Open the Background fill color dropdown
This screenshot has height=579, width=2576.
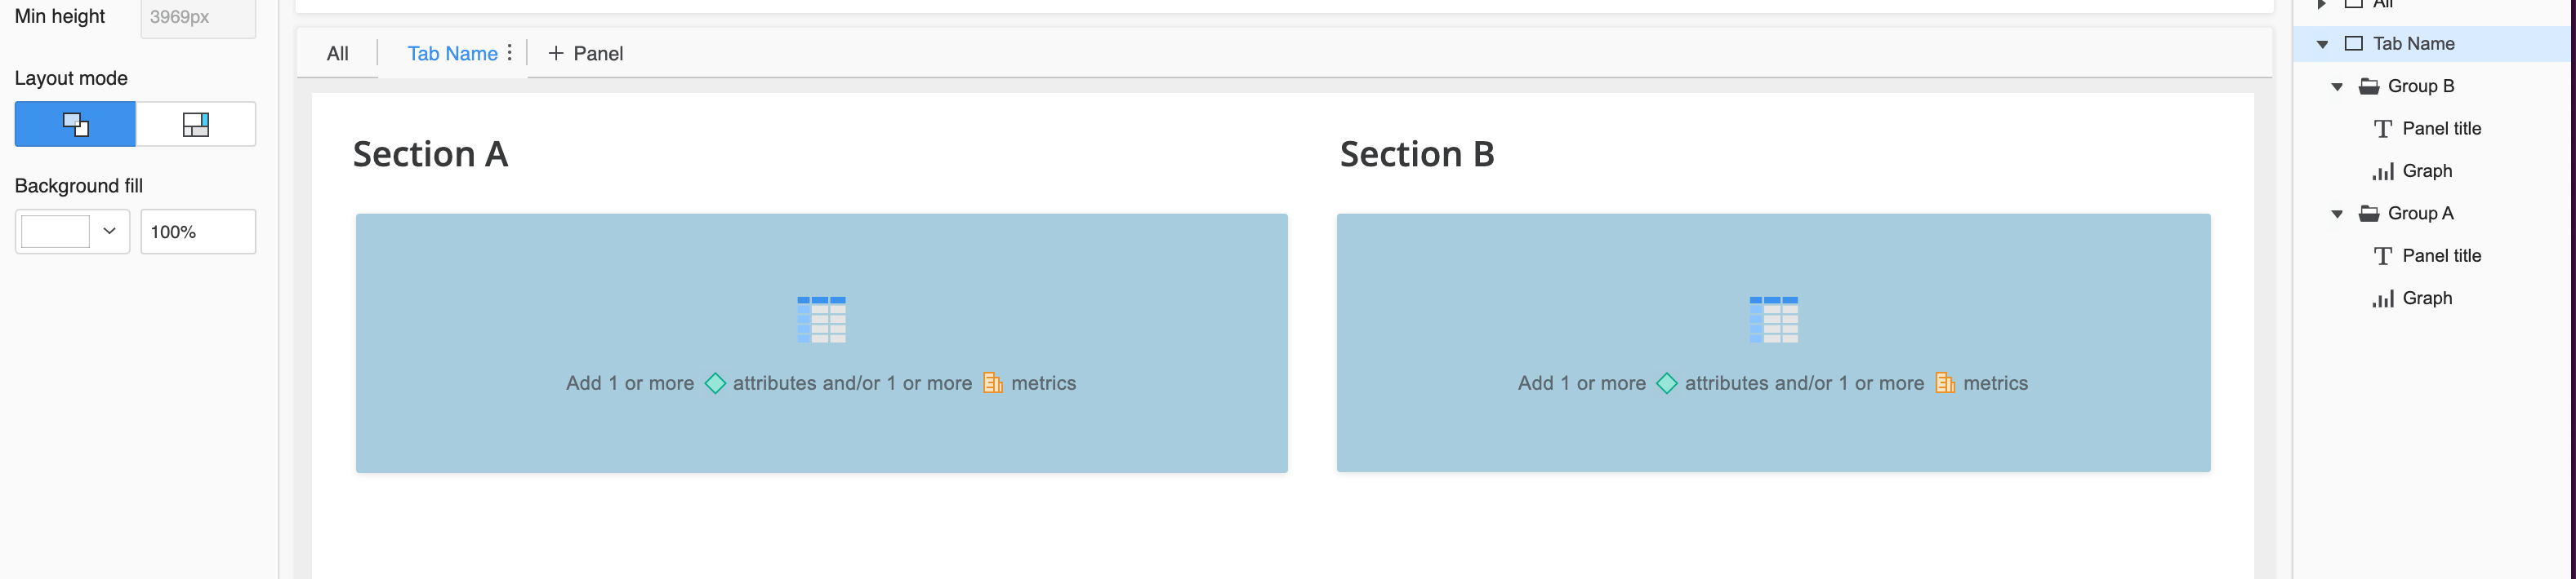(x=110, y=231)
